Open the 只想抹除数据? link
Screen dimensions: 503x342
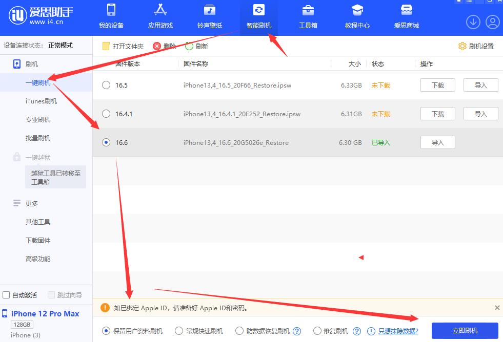click(x=398, y=331)
